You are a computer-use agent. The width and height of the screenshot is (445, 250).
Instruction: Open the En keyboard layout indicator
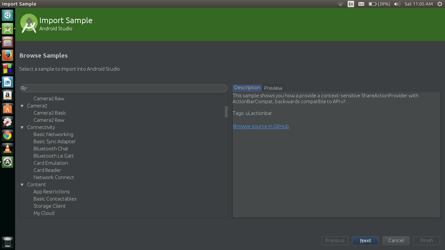pos(351,4)
